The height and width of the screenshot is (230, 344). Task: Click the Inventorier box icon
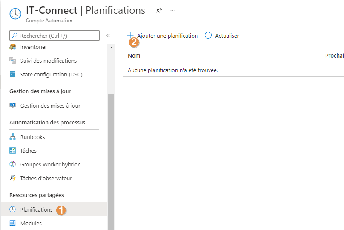point(13,47)
